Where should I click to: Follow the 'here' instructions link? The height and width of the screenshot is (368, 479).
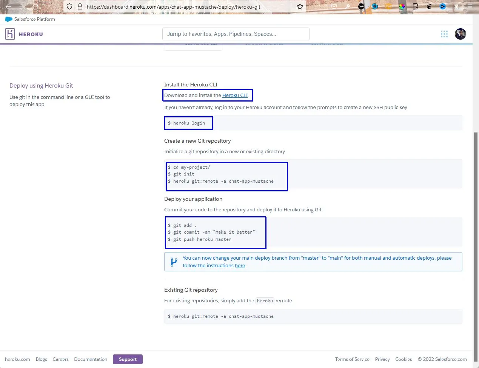(240, 266)
